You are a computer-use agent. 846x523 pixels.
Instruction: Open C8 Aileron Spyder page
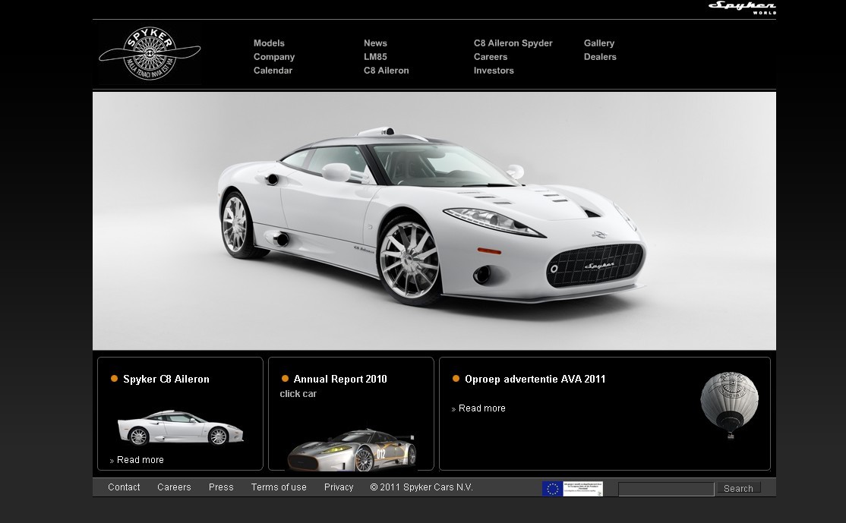(x=513, y=43)
